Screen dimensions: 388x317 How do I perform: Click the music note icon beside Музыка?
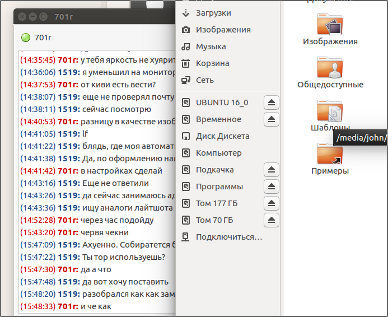click(186, 46)
